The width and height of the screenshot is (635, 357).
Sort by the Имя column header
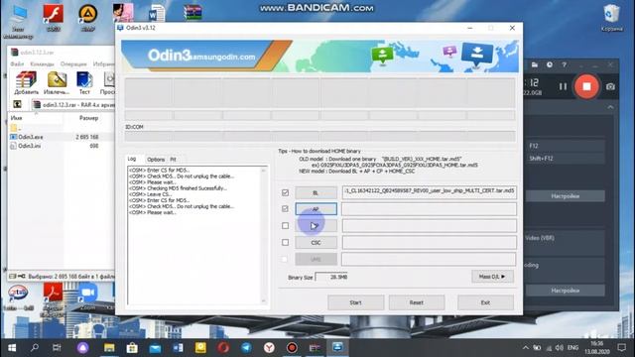point(36,118)
